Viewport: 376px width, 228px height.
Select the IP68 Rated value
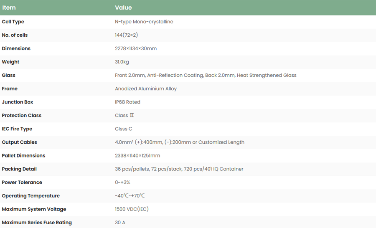(x=127, y=102)
